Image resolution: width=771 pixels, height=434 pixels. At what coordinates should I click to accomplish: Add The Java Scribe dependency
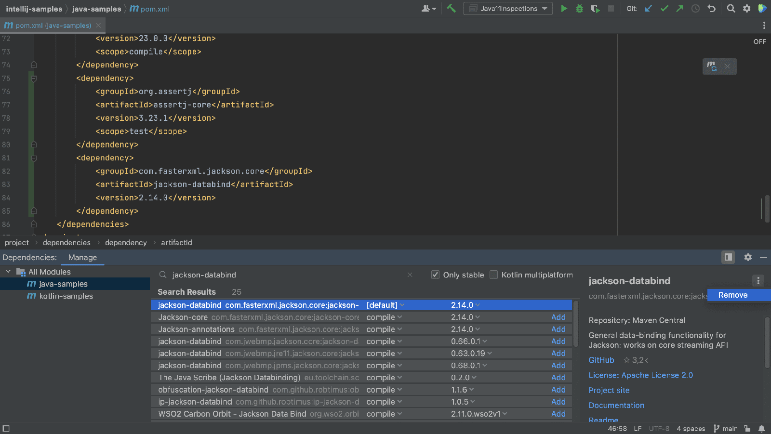point(558,377)
